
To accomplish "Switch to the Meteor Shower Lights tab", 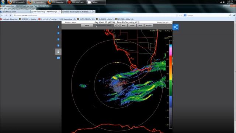I will coord(76,11).
